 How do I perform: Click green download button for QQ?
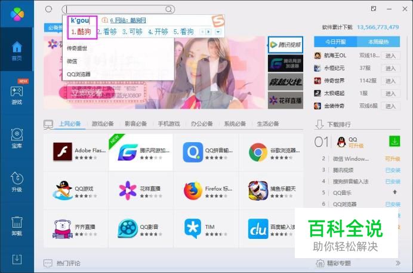394,141
